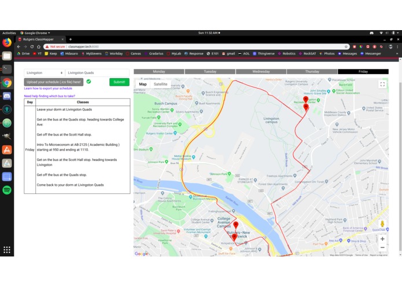Screen dimensions: 402x286
Task: Click the upper red pin at College Avenue Campus
Action: pyautogui.click(x=236, y=225)
